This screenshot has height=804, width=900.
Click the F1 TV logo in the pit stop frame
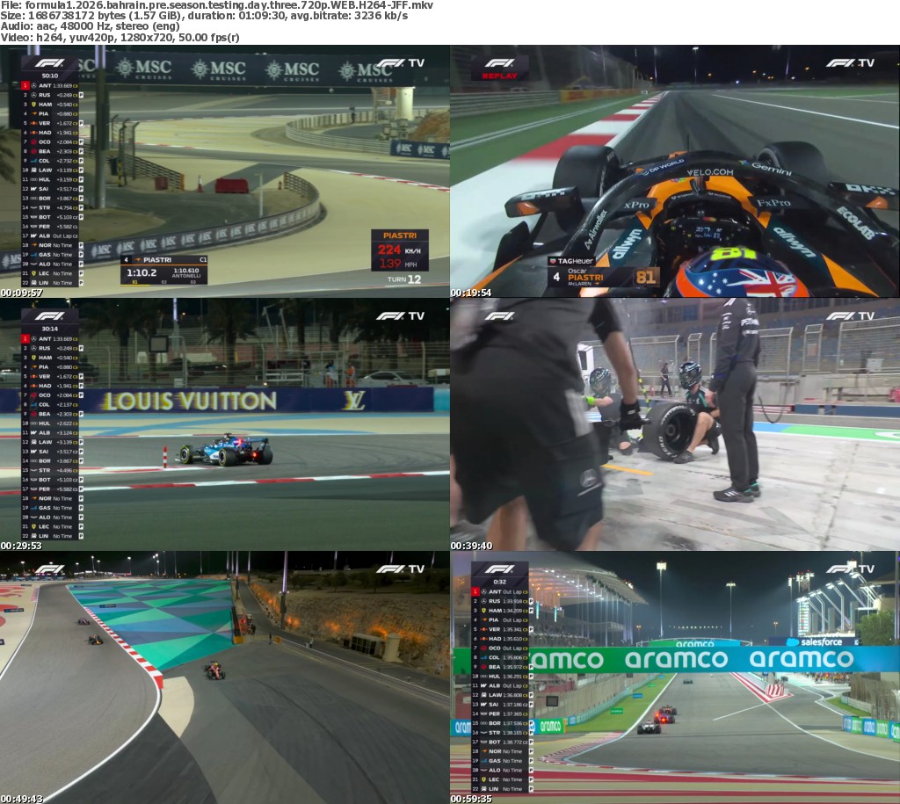[x=849, y=315]
